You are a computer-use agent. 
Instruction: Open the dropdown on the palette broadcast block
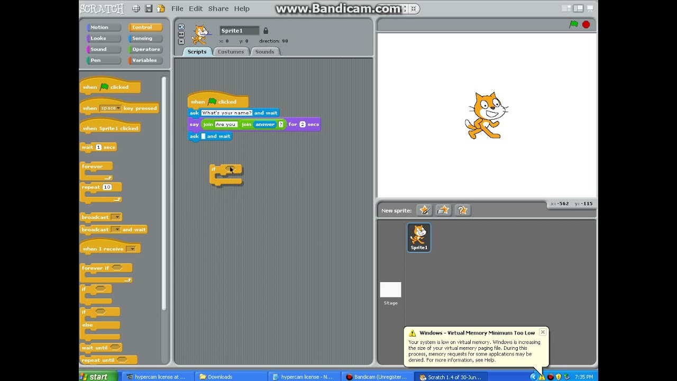[116, 217]
